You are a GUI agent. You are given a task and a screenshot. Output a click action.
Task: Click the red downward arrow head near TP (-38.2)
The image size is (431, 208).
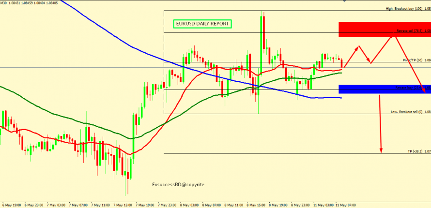[382, 150]
